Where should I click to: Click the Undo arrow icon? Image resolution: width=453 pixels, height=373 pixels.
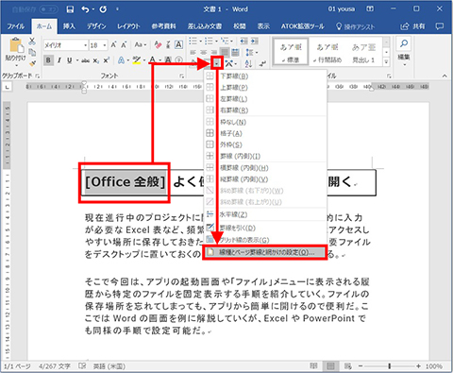[x=85, y=9]
